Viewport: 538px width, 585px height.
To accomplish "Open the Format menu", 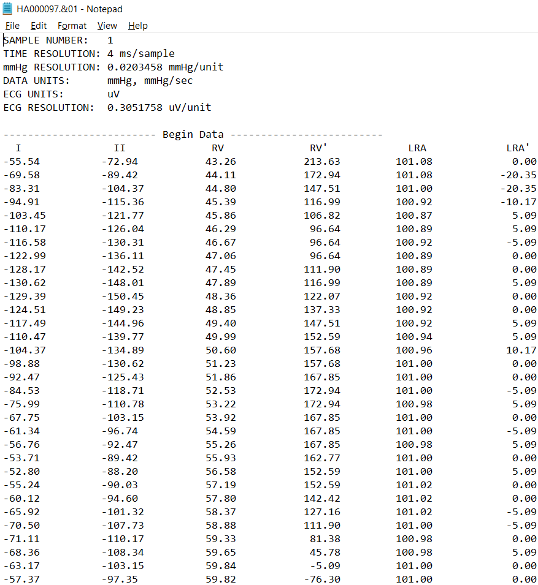I will tap(72, 26).
